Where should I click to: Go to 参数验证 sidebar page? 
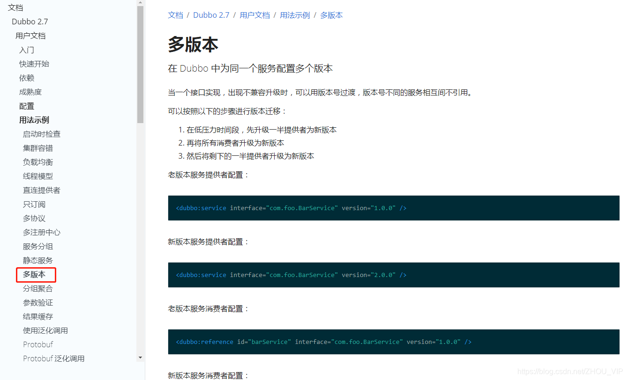click(x=38, y=303)
